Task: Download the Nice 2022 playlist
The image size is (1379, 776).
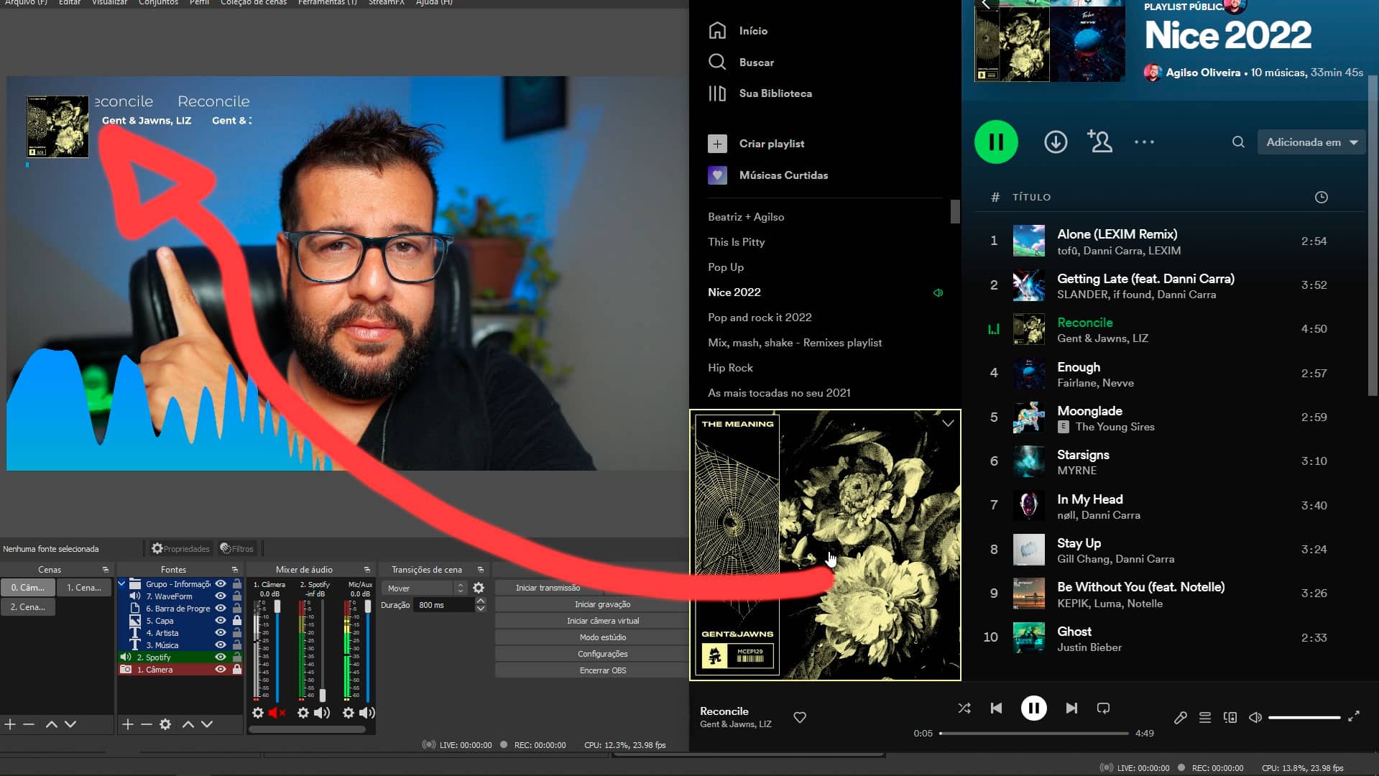Action: [x=1056, y=142]
